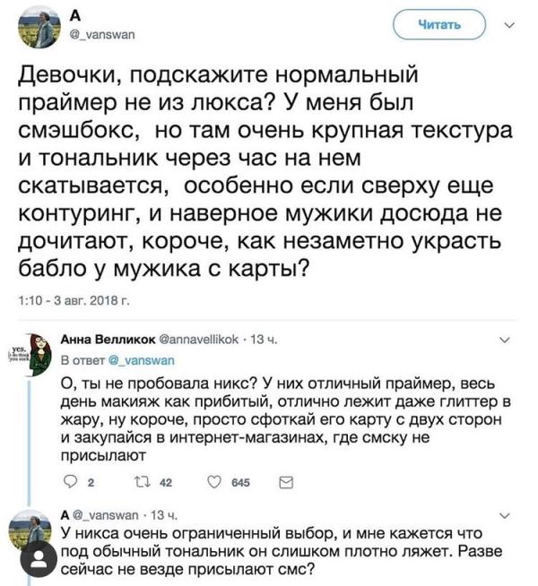Like the reply with 645 hearts
This screenshot has width=538, height=586.
(214, 482)
